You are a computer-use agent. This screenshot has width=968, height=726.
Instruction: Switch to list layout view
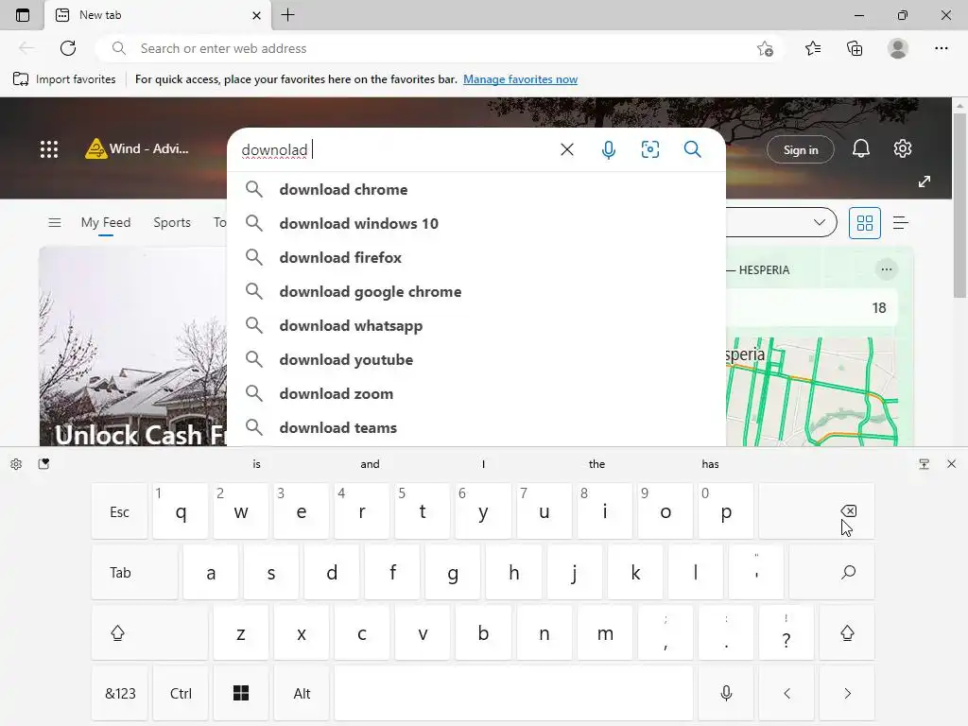click(900, 223)
